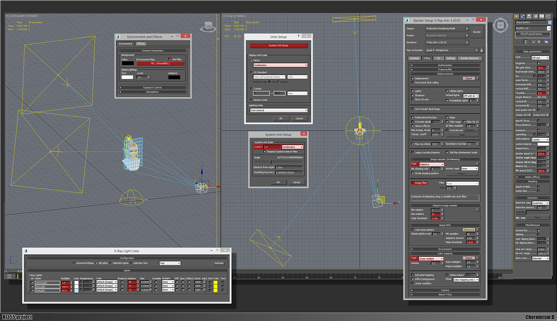
Task: Open the Target dropdown showing Production Rendering Mode
Action: (x=447, y=28)
